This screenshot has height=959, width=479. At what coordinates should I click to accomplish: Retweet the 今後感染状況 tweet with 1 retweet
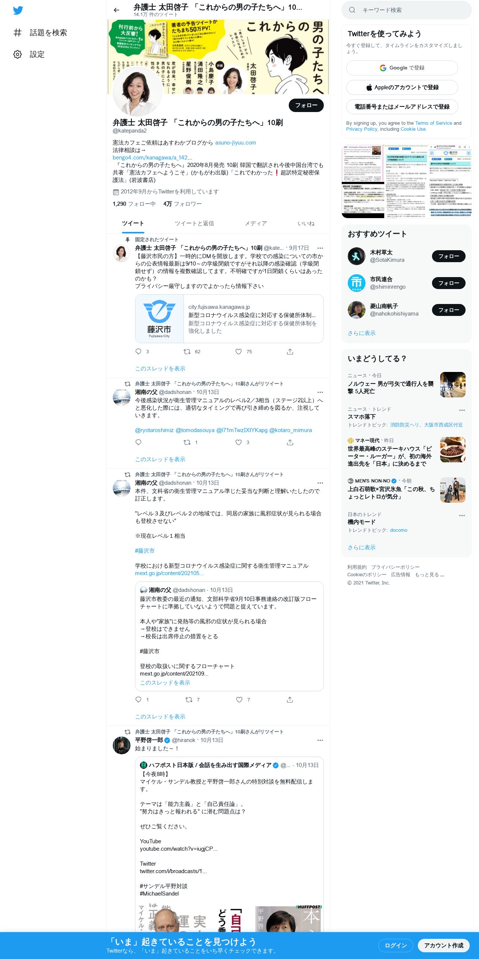[x=187, y=442]
